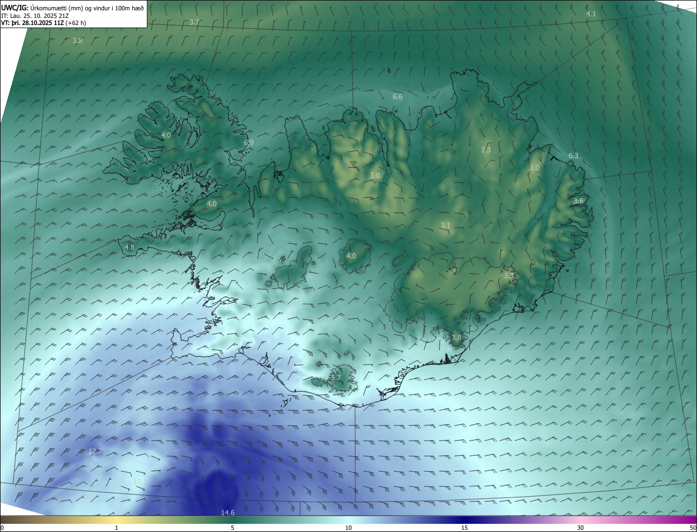Viewport: 697px width, 532px height.
Task: Select the 5.7 precipitation value
Action: [335, 378]
